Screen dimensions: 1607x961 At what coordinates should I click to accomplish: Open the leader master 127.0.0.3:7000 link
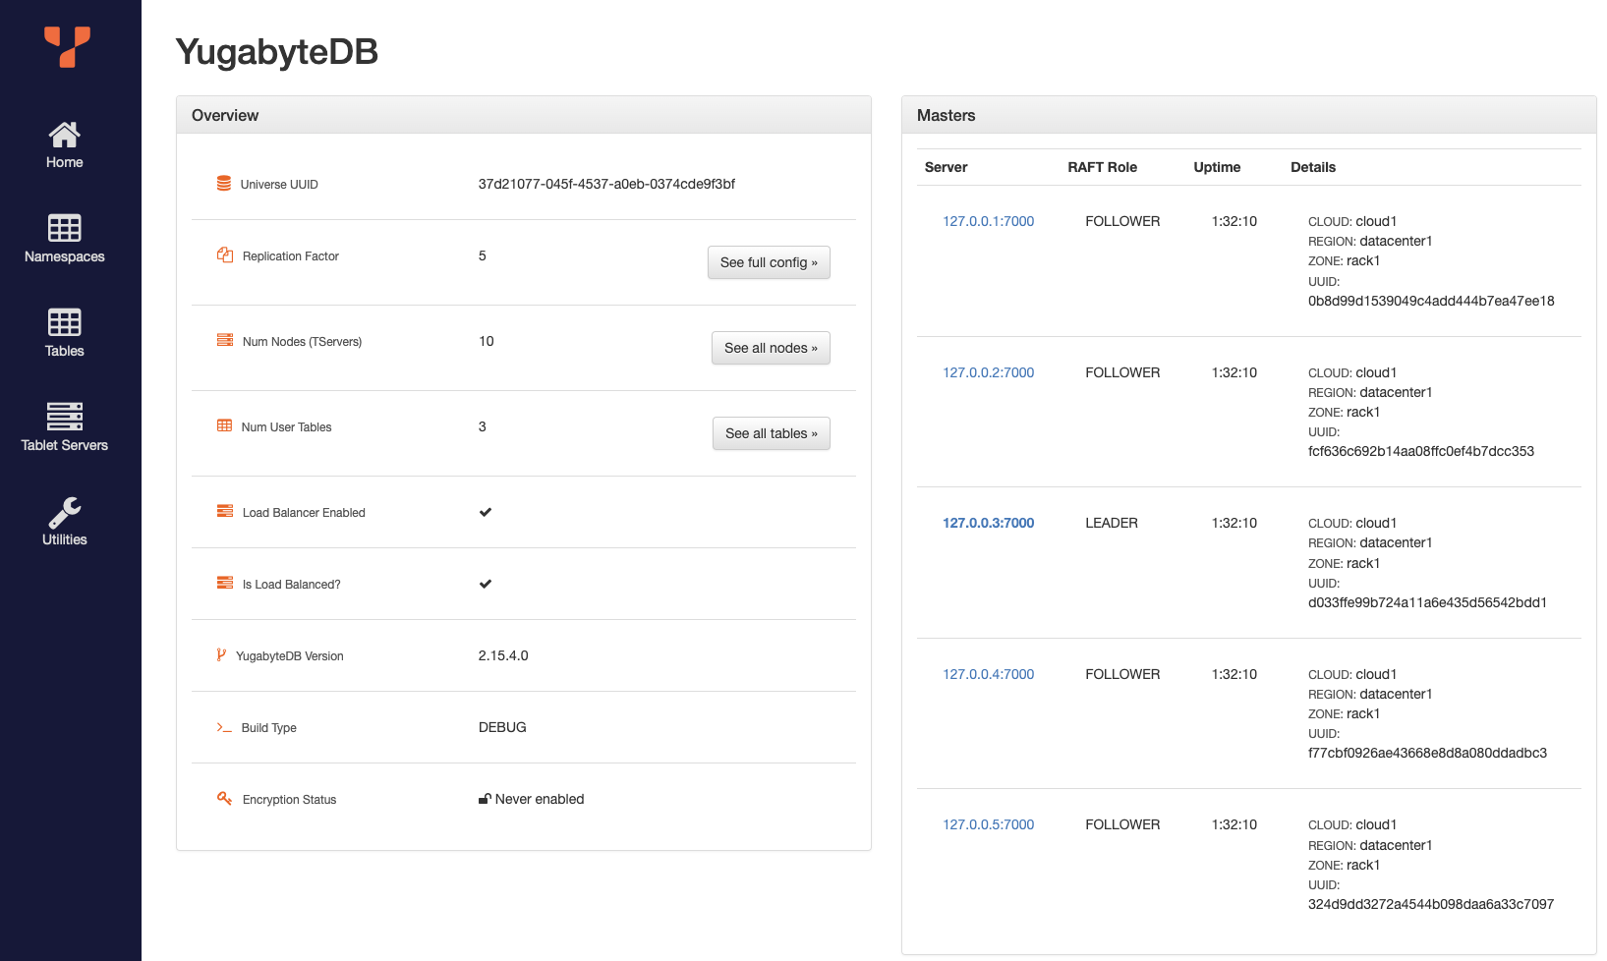pos(988,523)
